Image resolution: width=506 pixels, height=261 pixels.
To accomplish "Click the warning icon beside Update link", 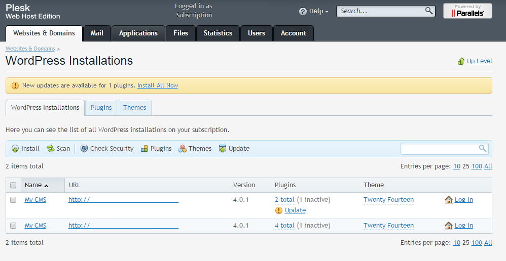I will 279,210.
